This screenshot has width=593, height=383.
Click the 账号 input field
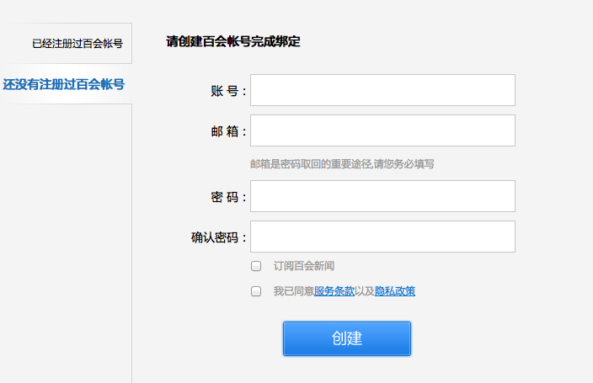[382, 90]
